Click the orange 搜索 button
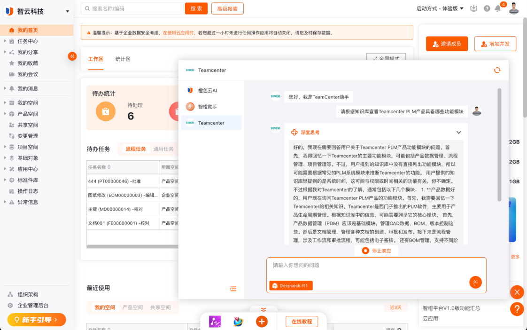This screenshot has height=330, width=527. pos(196,9)
